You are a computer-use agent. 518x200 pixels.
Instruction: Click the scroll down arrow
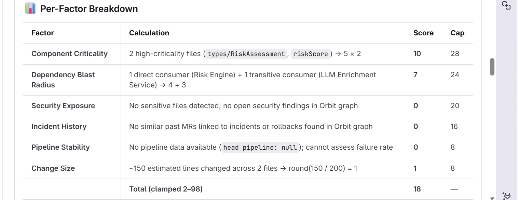[492, 198]
